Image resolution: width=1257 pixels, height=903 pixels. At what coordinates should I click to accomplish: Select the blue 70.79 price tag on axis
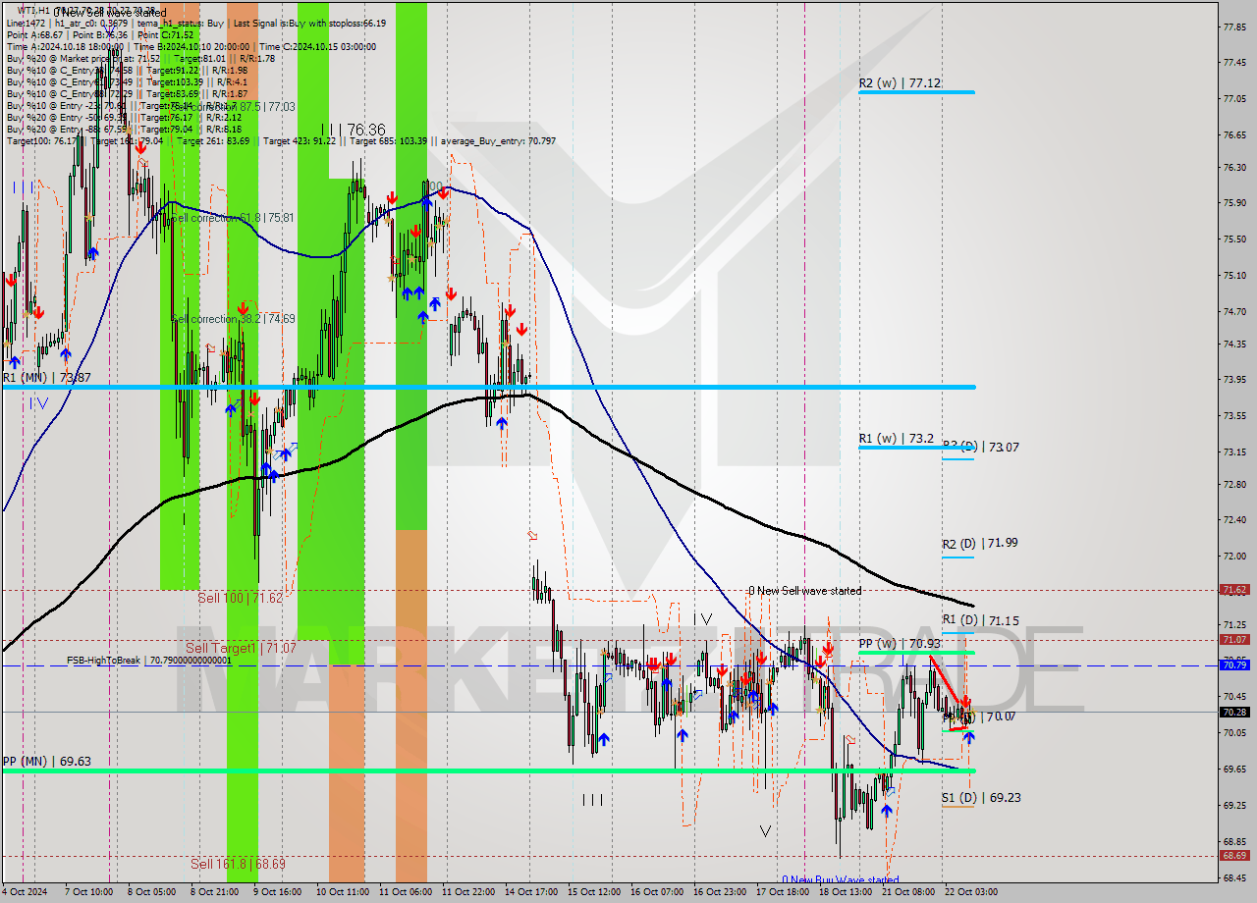[x=1234, y=664]
